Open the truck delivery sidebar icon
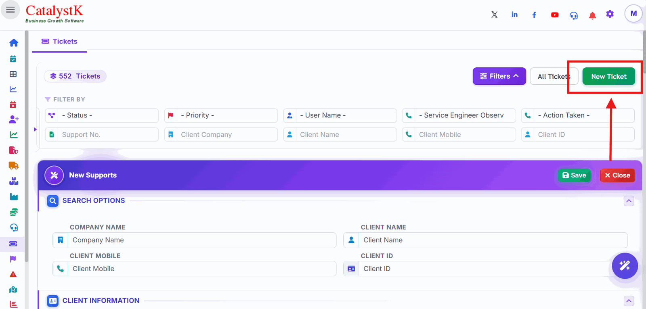646x309 pixels. click(x=13, y=165)
